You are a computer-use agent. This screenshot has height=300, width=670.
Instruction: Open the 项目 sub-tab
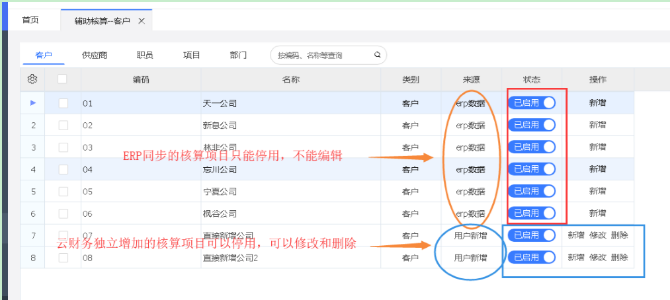[x=191, y=56]
